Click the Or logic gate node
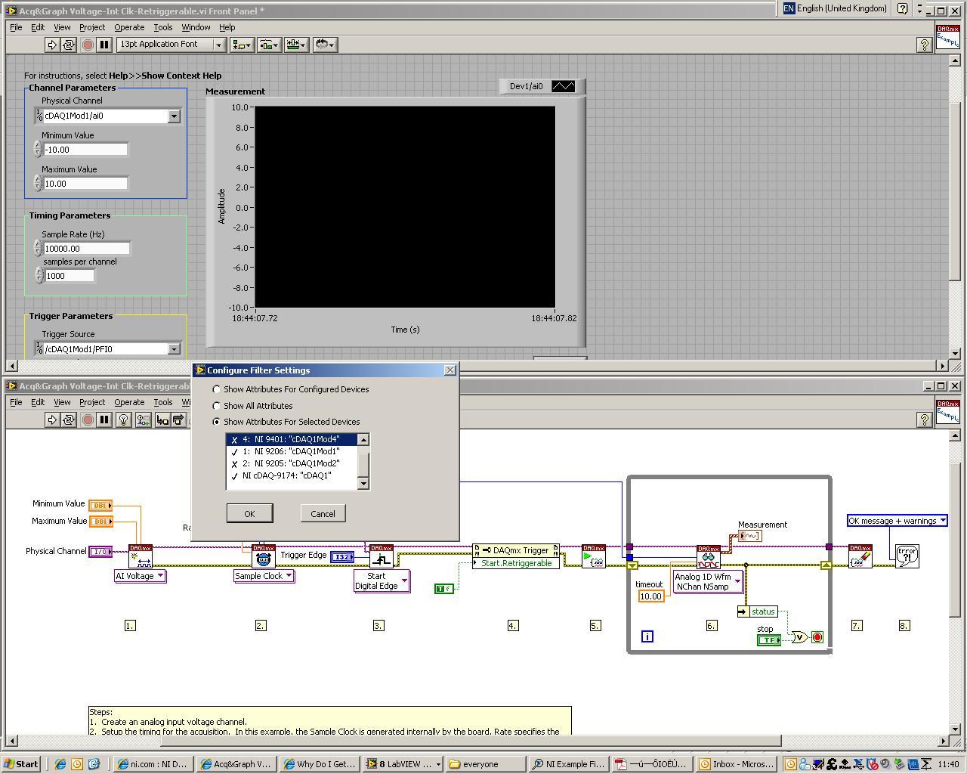The height and width of the screenshot is (774, 967). (799, 637)
